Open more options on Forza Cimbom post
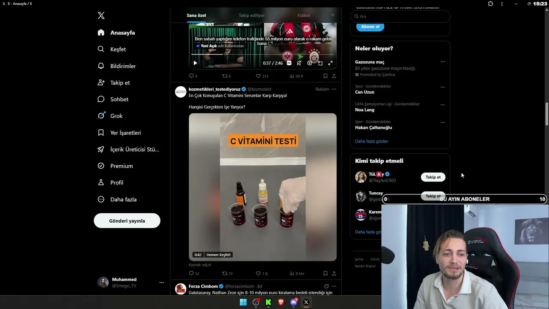Screen dimensions: 549x309 334,286
